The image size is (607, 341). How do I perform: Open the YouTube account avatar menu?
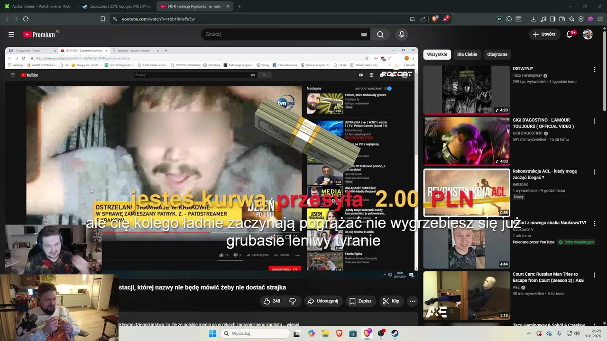click(588, 34)
